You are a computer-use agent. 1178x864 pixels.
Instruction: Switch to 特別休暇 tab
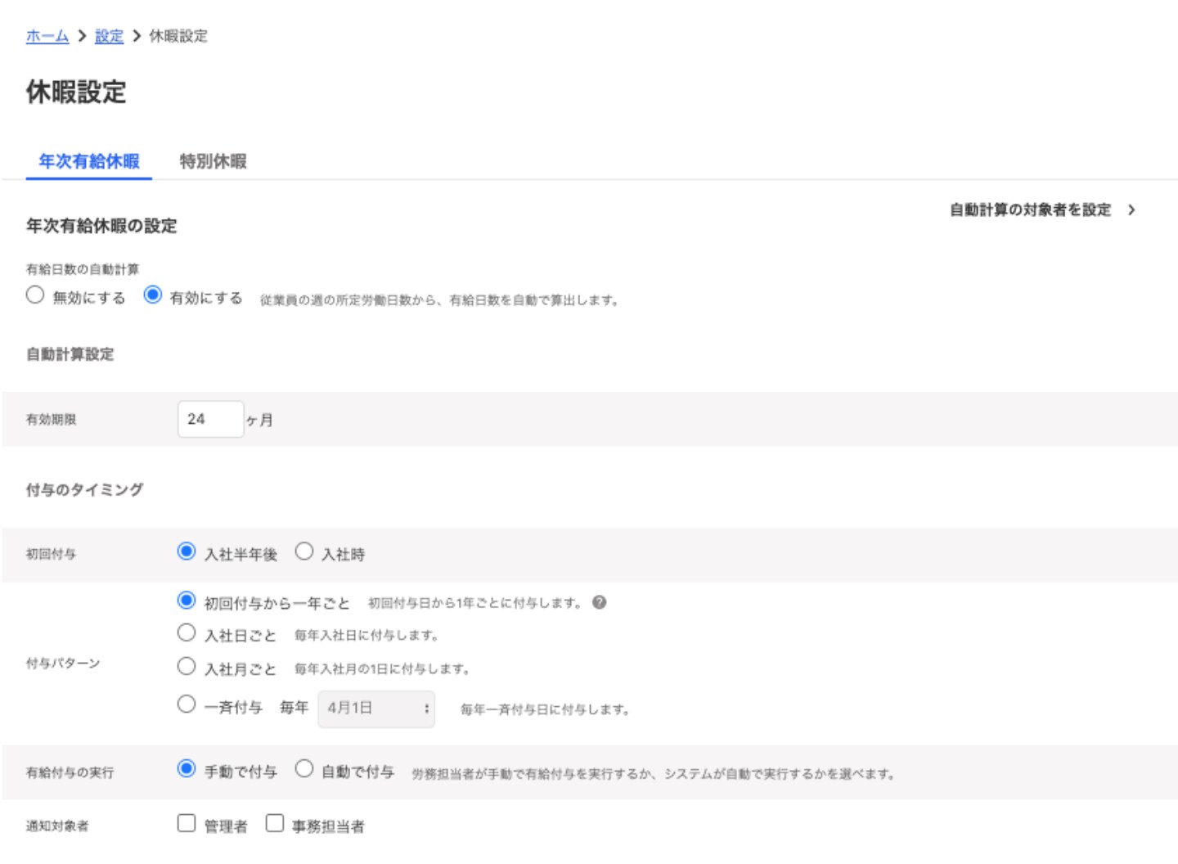pyautogui.click(x=214, y=161)
